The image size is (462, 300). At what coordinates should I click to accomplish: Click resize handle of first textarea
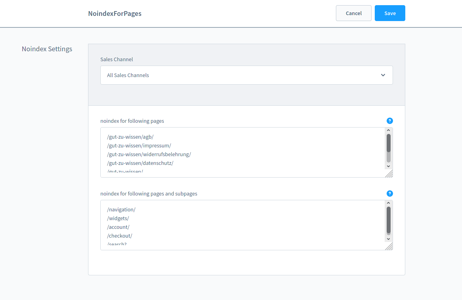389,174
